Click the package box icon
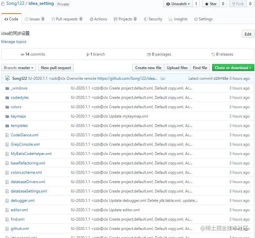This screenshot has width=255, height=238. (149, 55)
